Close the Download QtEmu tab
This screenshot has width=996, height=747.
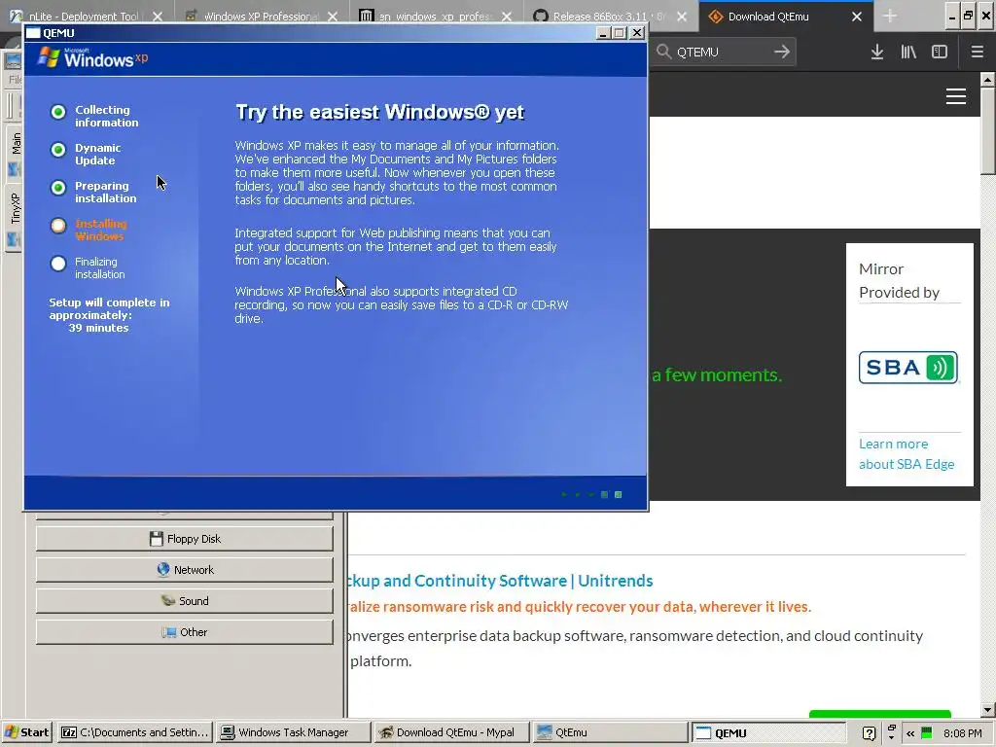[x=857, y=17]
